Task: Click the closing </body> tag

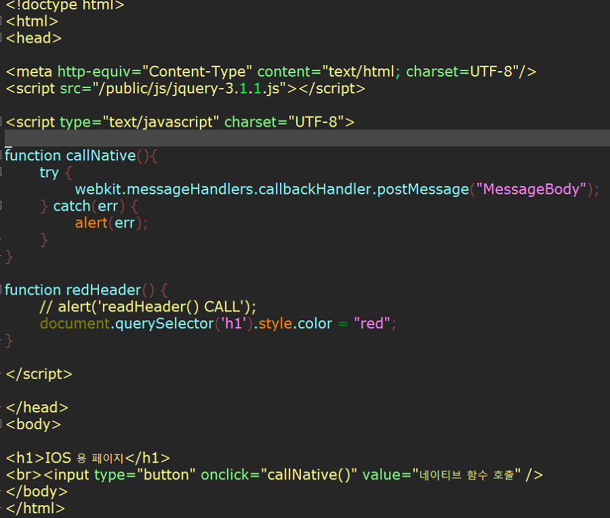Action: 37,492
